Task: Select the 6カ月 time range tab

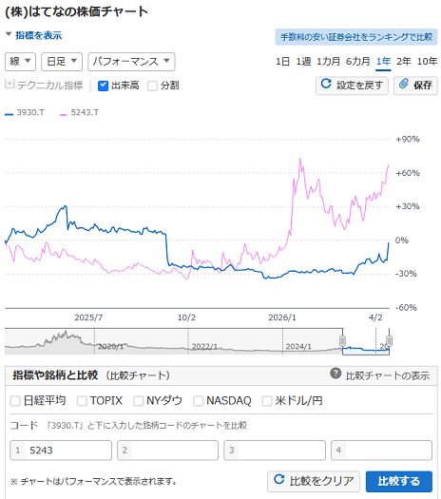Action: pos(358,62)
